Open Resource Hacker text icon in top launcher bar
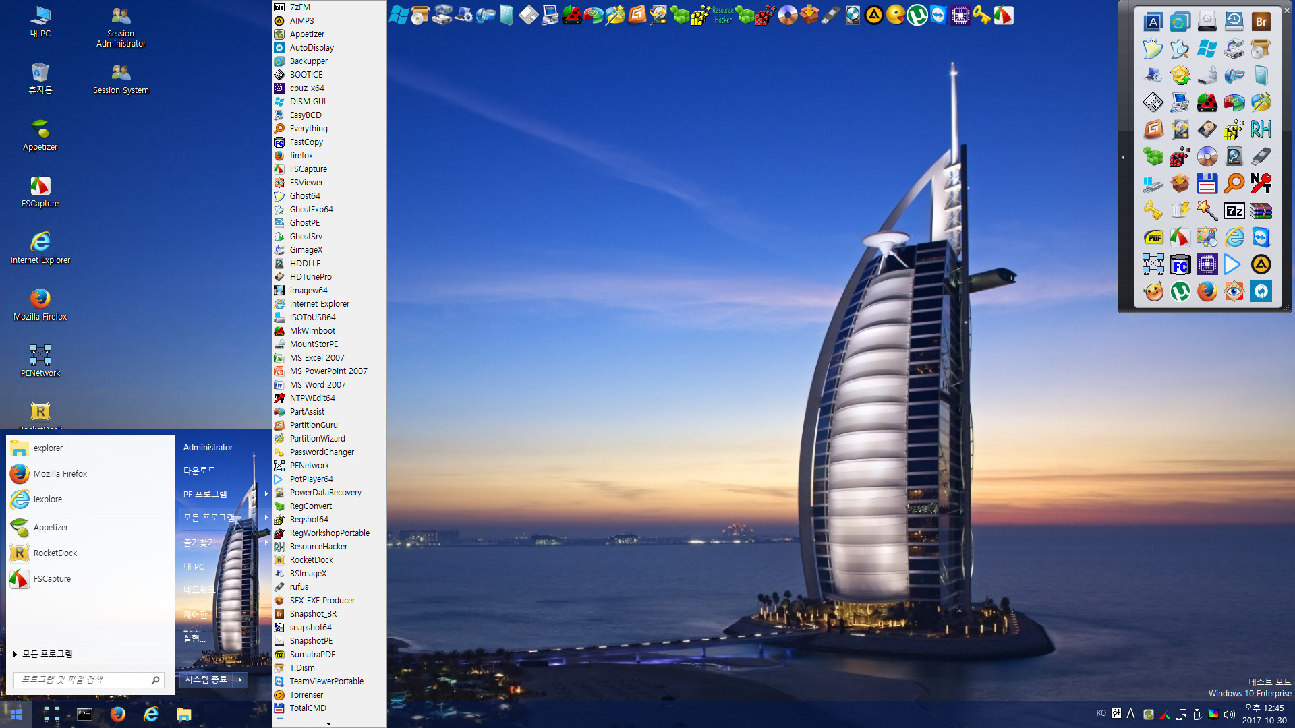Image resolution: width=1295 pixels, height=728 pixels. [723, 15]
